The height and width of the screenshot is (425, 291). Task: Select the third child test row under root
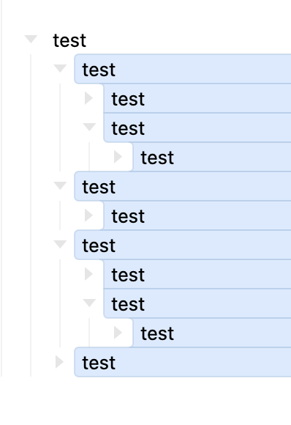pos(183,245)
